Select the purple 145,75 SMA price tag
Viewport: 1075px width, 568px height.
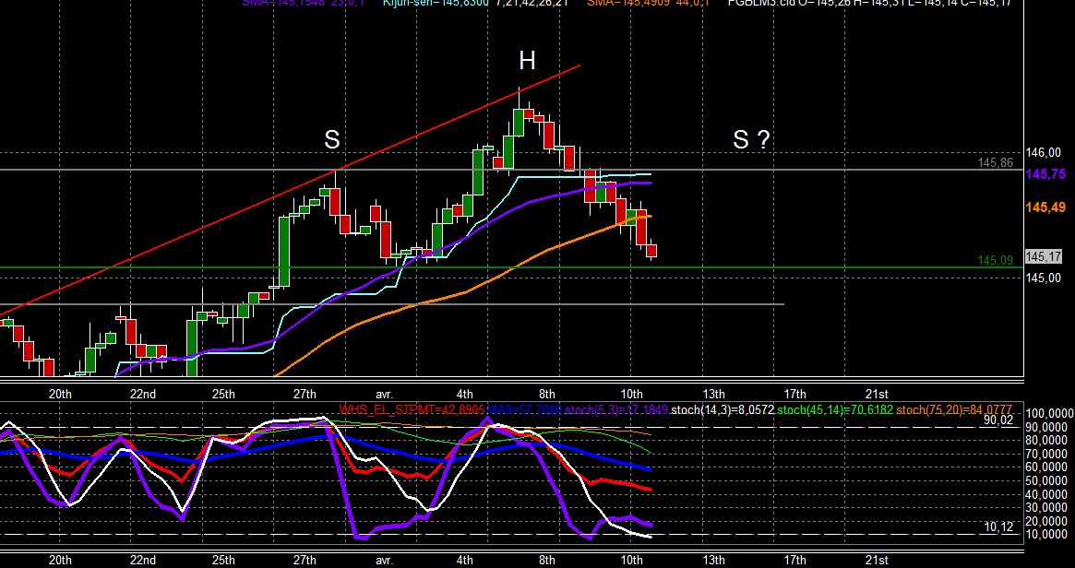coord(1045,174)
